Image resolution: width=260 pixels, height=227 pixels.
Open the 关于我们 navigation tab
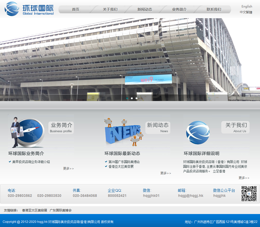pos(110,9)
